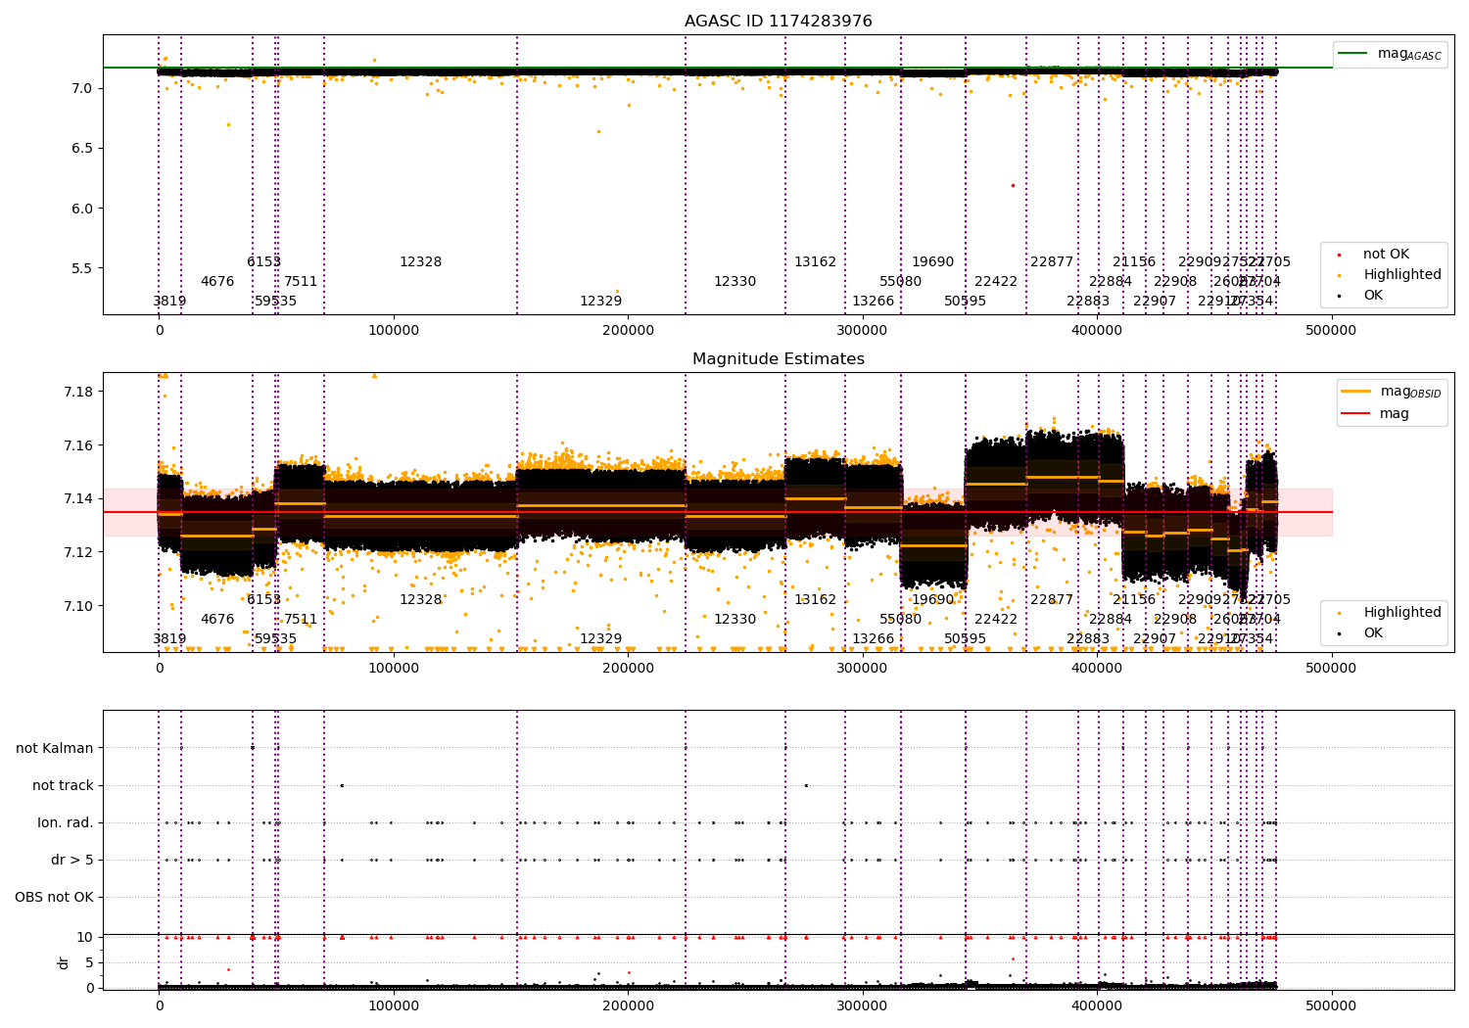The height and width of the screenshot is (1028, 1469).
Task: Click the 'OBS not OK' y-axis label
Action: [x=55, y=897]
